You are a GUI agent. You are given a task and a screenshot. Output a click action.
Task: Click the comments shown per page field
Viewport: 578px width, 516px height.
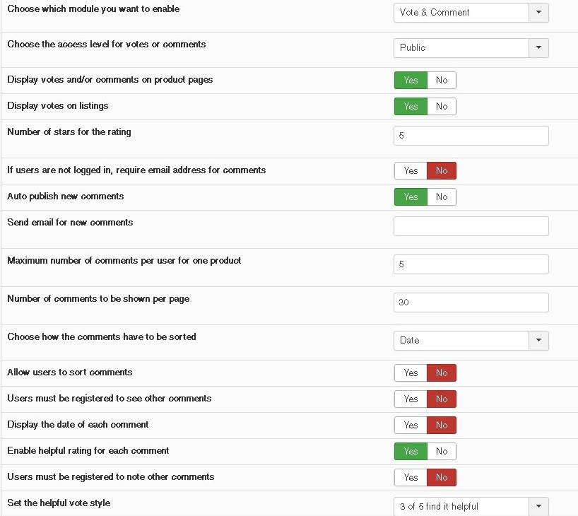click(471, 303)
